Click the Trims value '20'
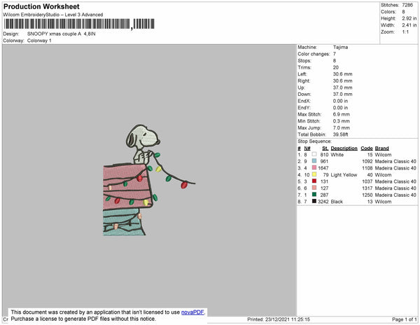 click(335, 67)
